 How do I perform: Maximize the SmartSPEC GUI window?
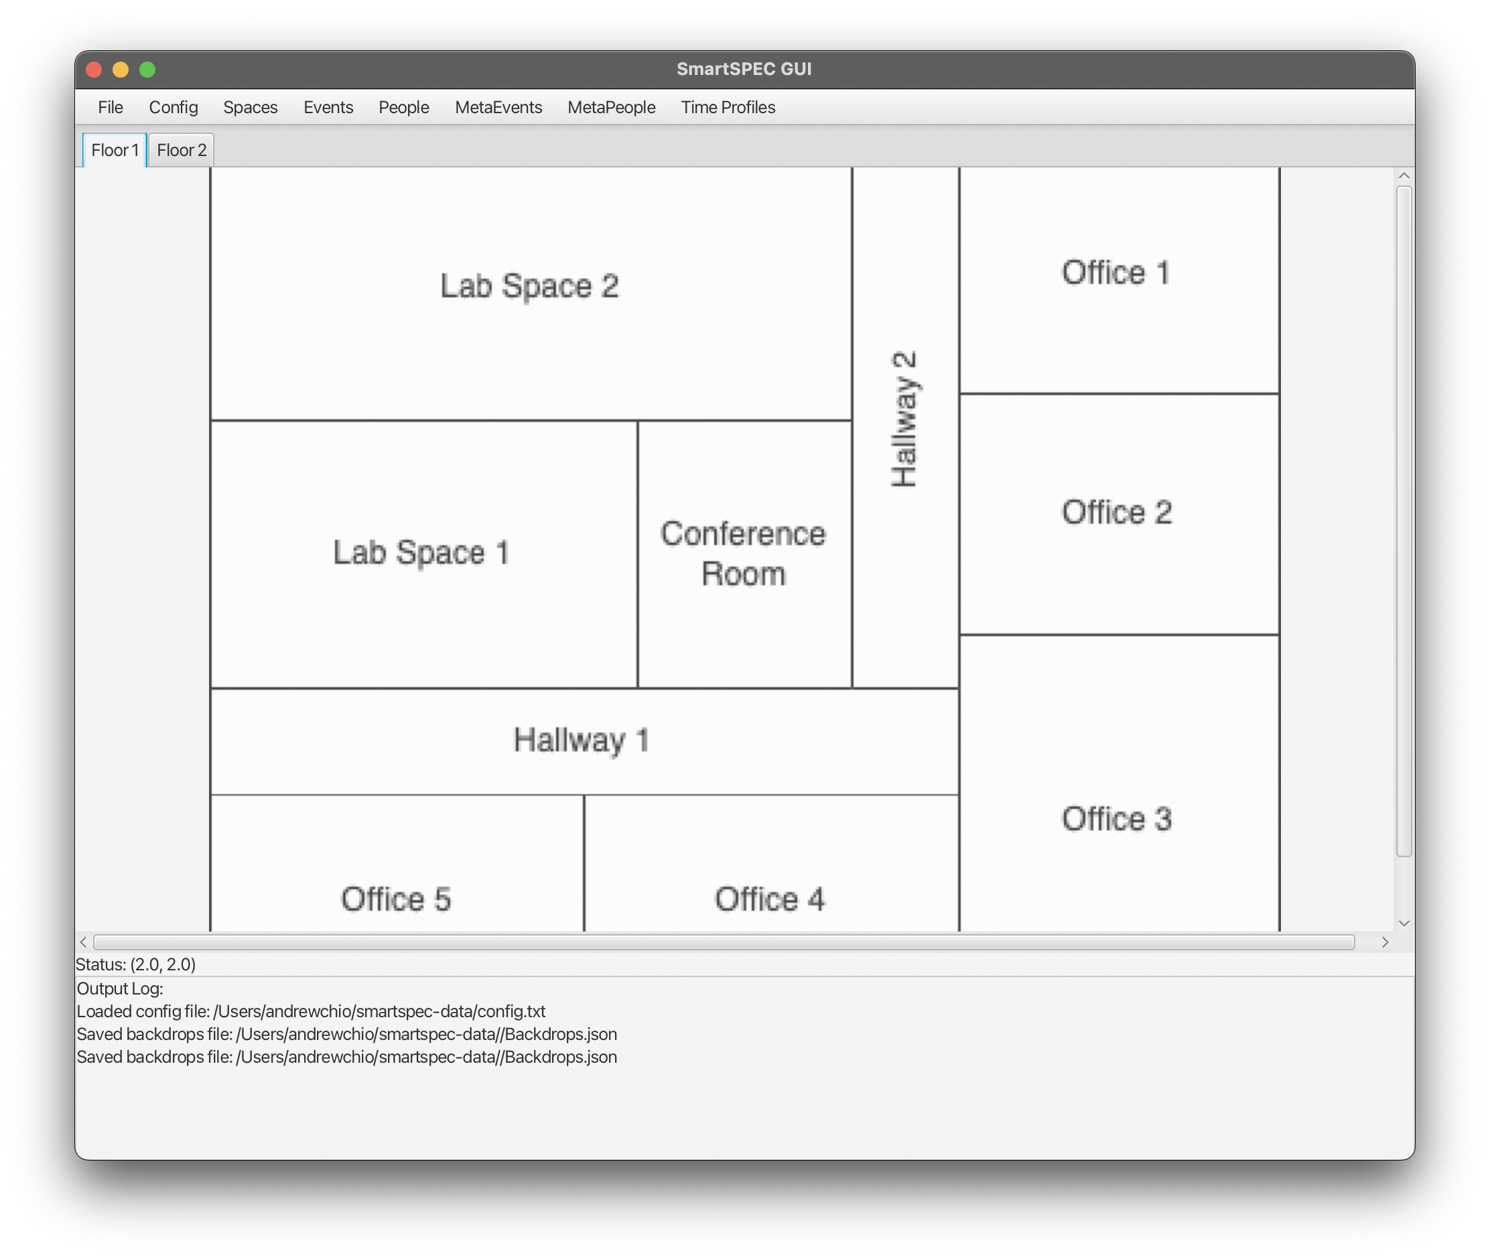[147, 69]
